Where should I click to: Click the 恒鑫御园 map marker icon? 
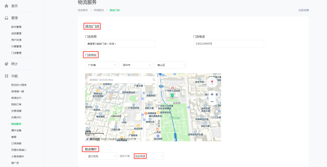point(150,92)
